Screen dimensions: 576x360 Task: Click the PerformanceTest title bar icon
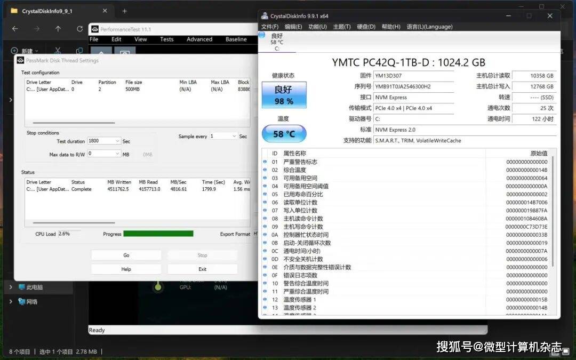coord(95,29)
